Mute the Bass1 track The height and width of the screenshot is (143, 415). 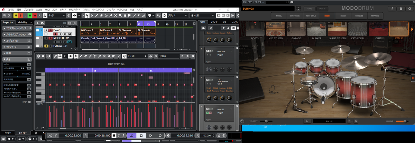(46, 30)
